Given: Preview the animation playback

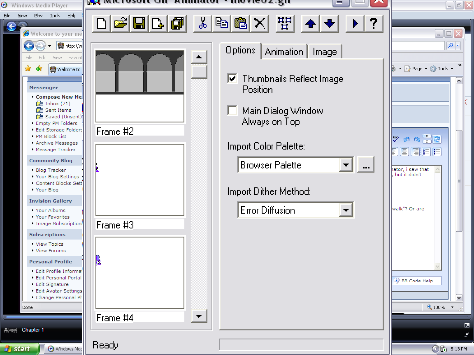Looking at the screenshot, I should (x=354, y=23).
